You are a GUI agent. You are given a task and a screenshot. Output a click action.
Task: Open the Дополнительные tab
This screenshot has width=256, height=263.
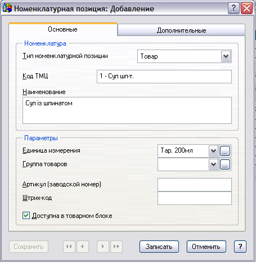point(181,30)
